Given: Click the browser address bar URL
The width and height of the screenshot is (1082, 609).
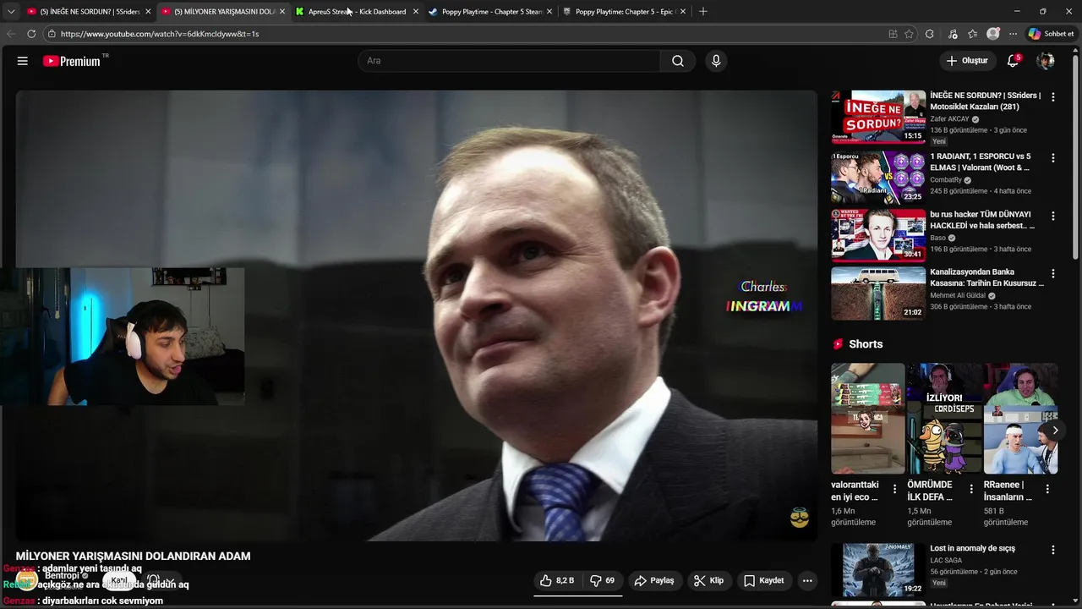Looking at the screenshot, I should pyautogui.click(x=160, y=34).
